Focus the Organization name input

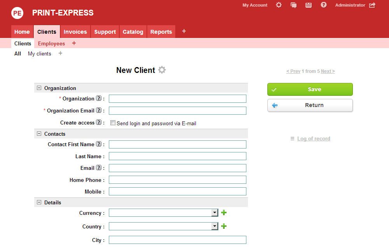pyautogui.click(x=177, y=98)
